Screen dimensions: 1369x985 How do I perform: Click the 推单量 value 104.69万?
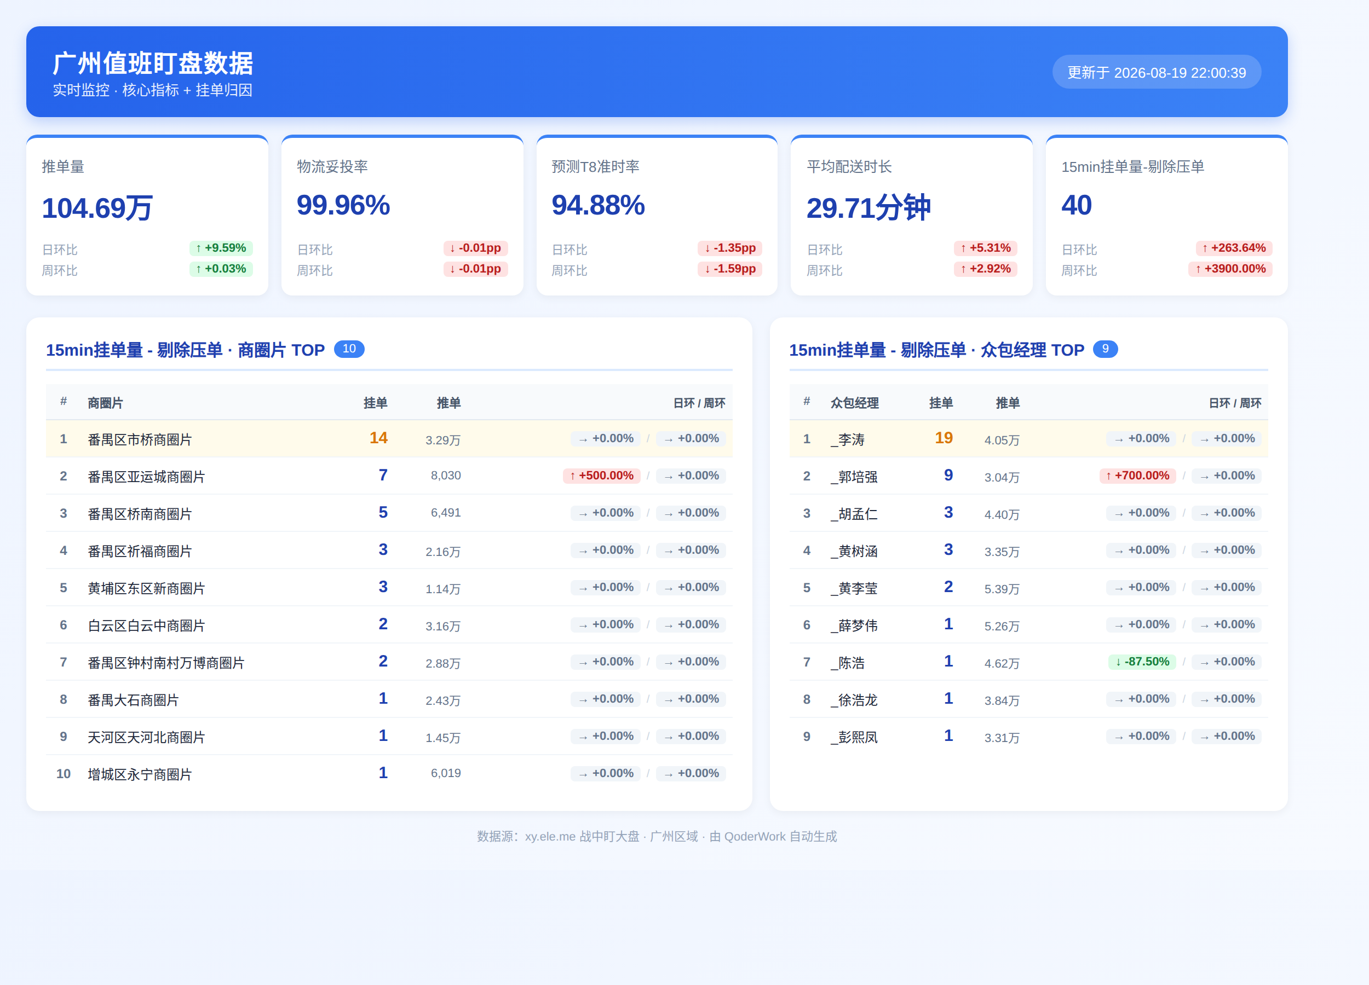97,207
